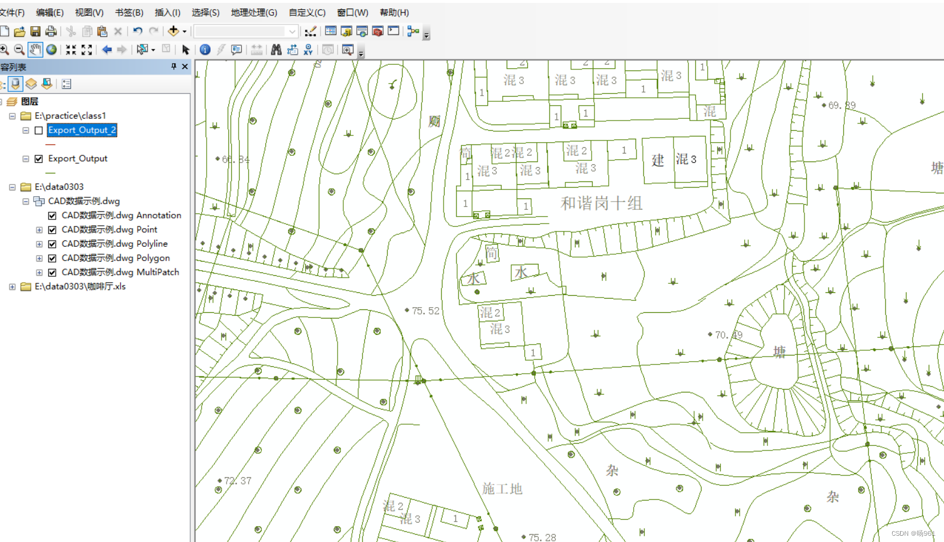The width and height of the screenshot is (944, 542).
Task: Click the Go To XY tool
Action: pos(308,49)
